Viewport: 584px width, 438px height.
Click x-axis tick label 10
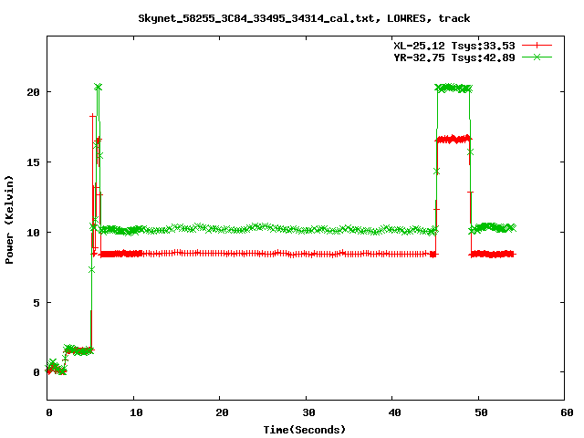tap(136, 412)
